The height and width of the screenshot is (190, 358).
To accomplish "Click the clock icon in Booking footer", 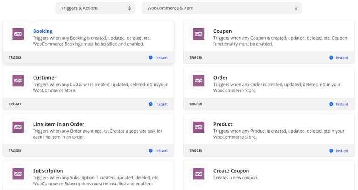I will click(x=151, y=57).
